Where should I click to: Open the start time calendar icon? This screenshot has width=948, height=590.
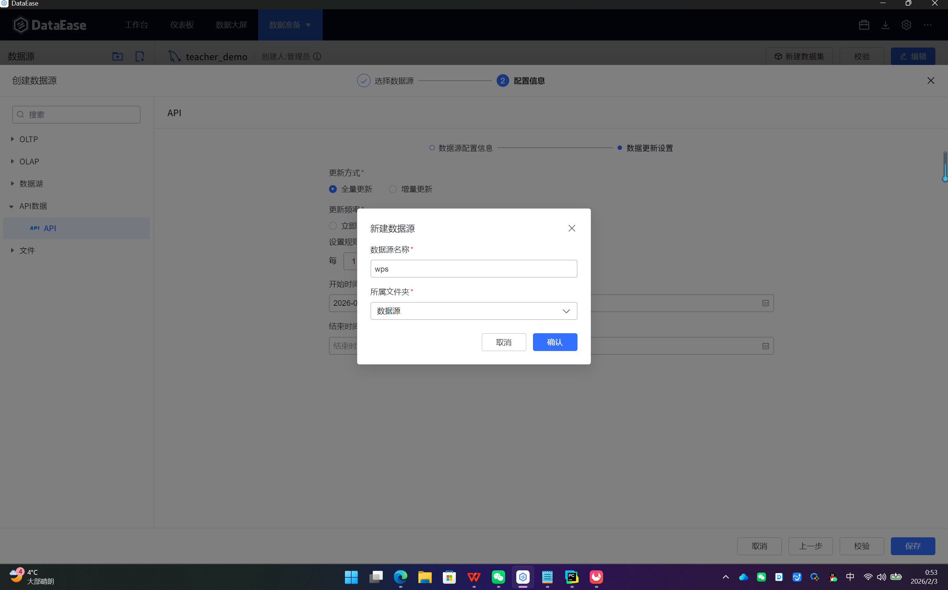pos(765,303)
